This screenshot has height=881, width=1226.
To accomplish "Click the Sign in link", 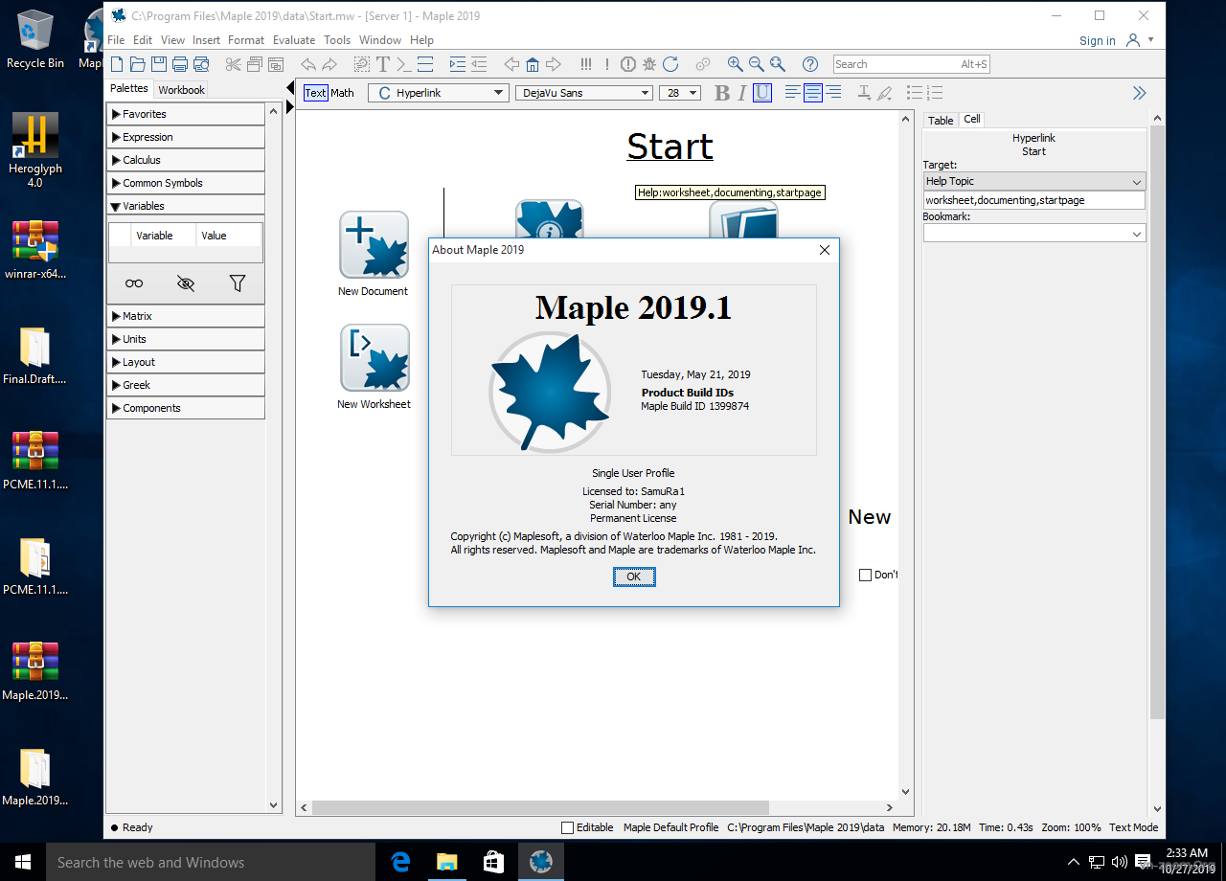I will [x=1097, y=40].
